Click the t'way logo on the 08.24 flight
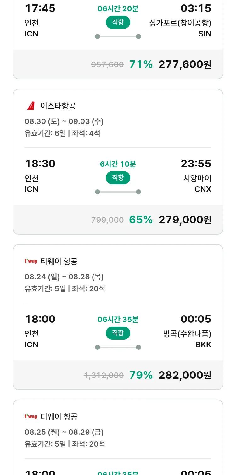 click(x=31, y=261)
